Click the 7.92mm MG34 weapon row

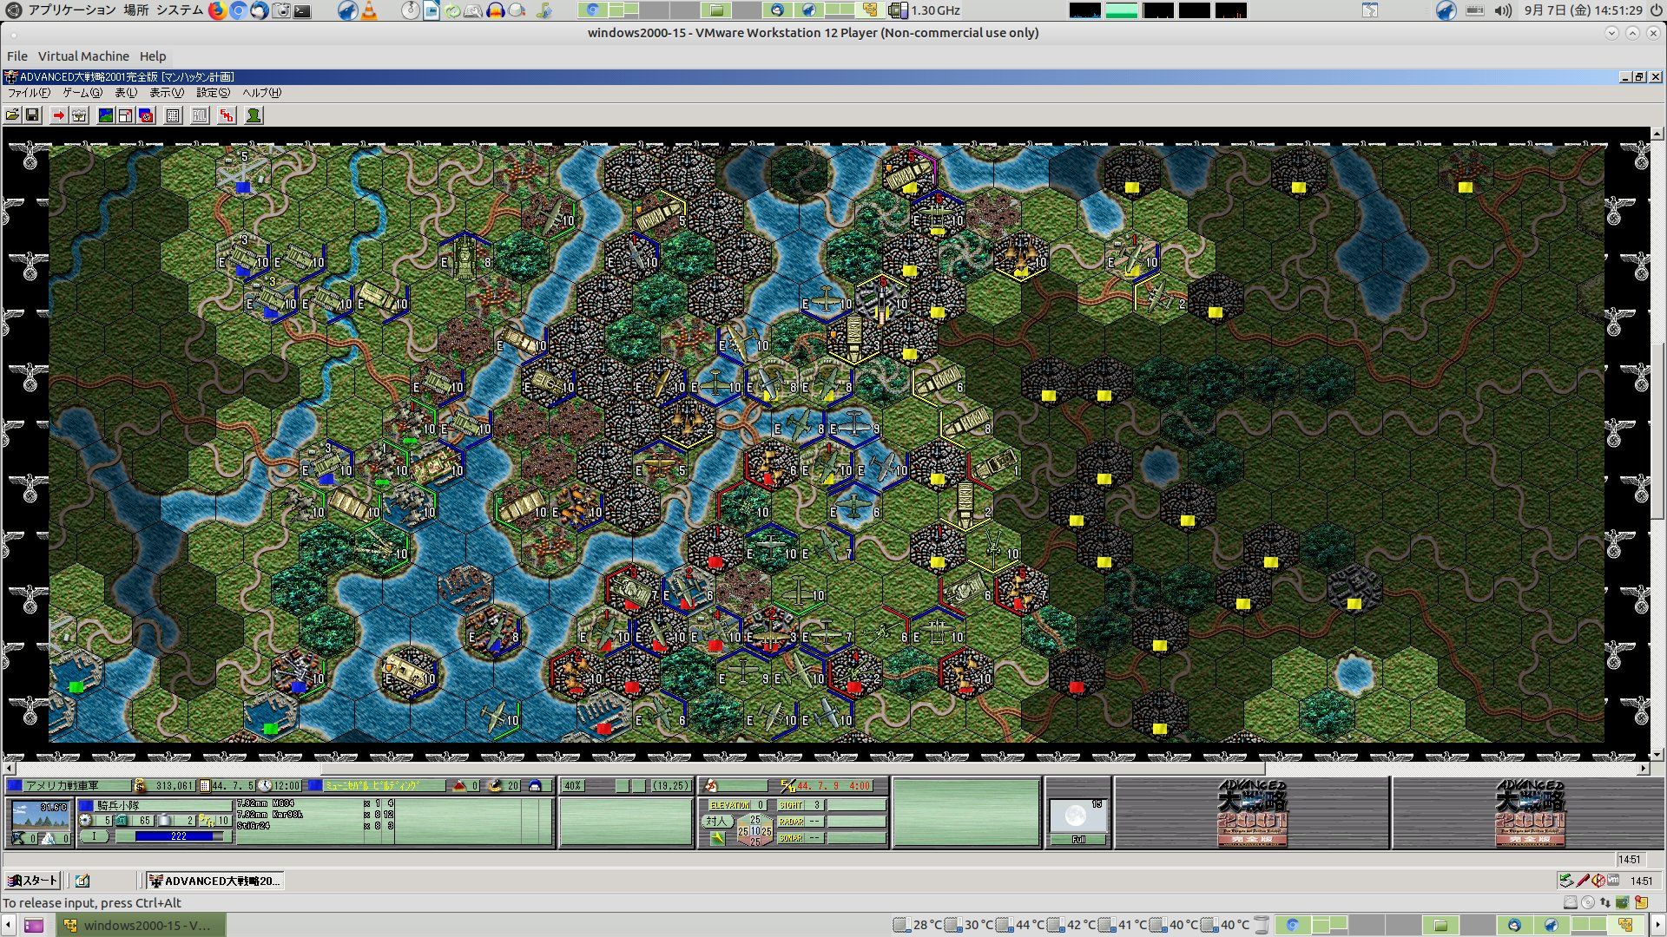315,804
